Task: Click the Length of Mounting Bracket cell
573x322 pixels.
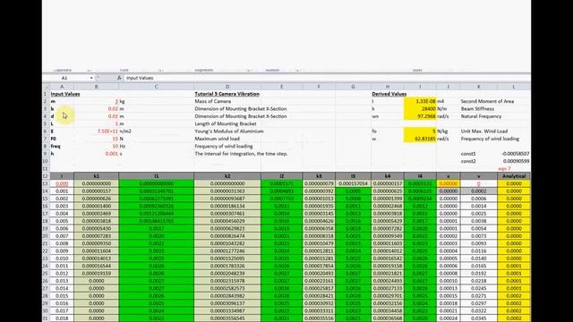Action: click(226, 123)
